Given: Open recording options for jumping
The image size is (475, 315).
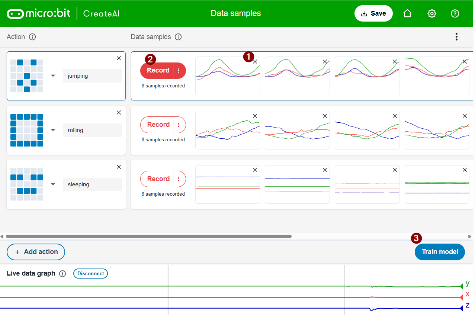Looking at the screenshot, I should tap(179, 71).
